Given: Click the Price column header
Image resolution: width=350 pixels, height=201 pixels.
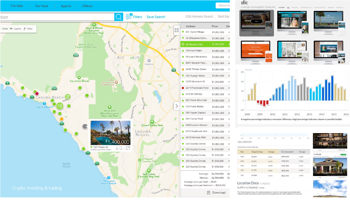Looking at the screenshot, I should coord(215,26).
